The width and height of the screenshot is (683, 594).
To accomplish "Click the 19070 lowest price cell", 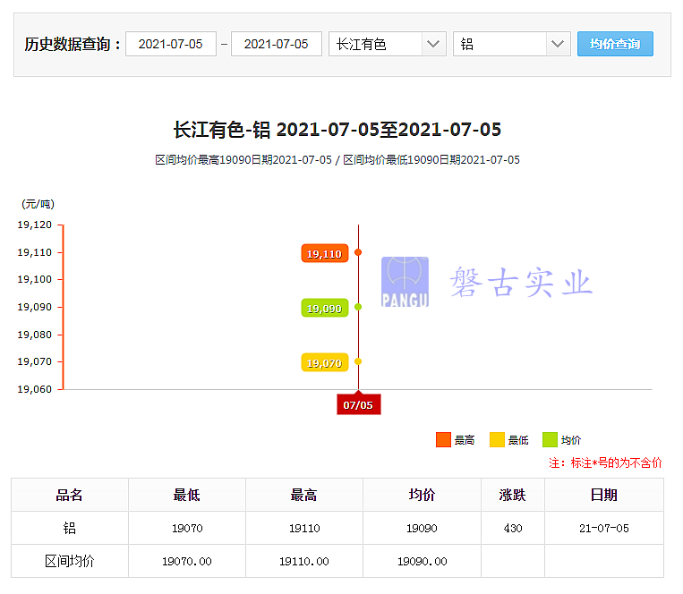I will click(x=187, y=528).
